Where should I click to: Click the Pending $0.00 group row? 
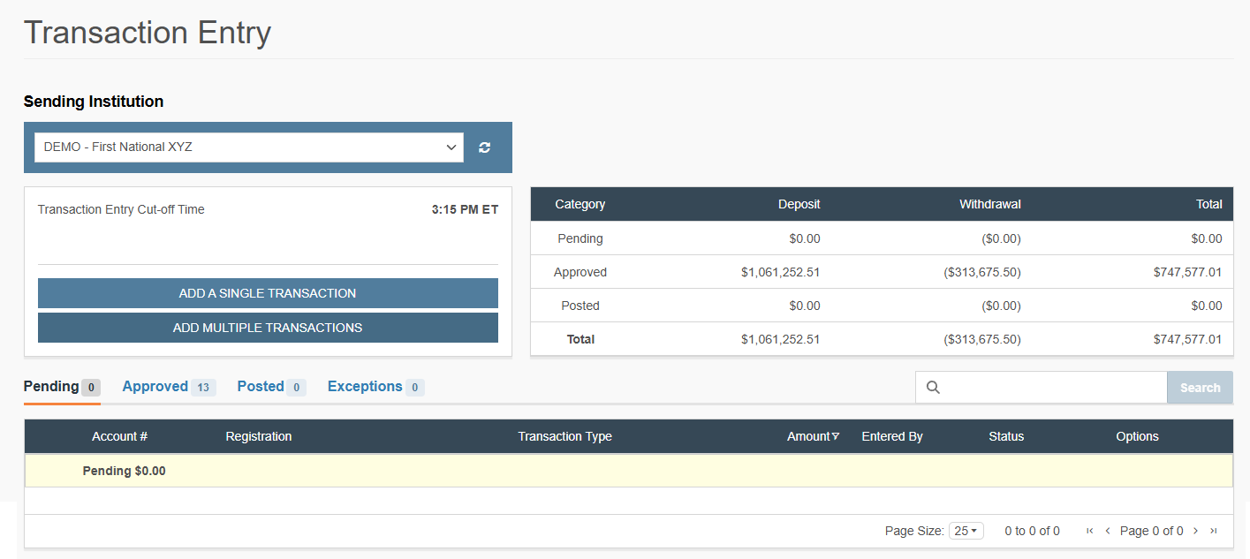(x=628, y=471)
